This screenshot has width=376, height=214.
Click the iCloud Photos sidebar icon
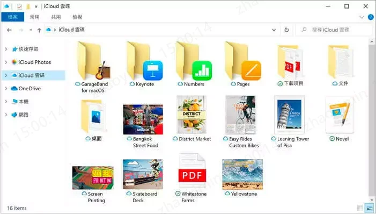click(14, 62)
